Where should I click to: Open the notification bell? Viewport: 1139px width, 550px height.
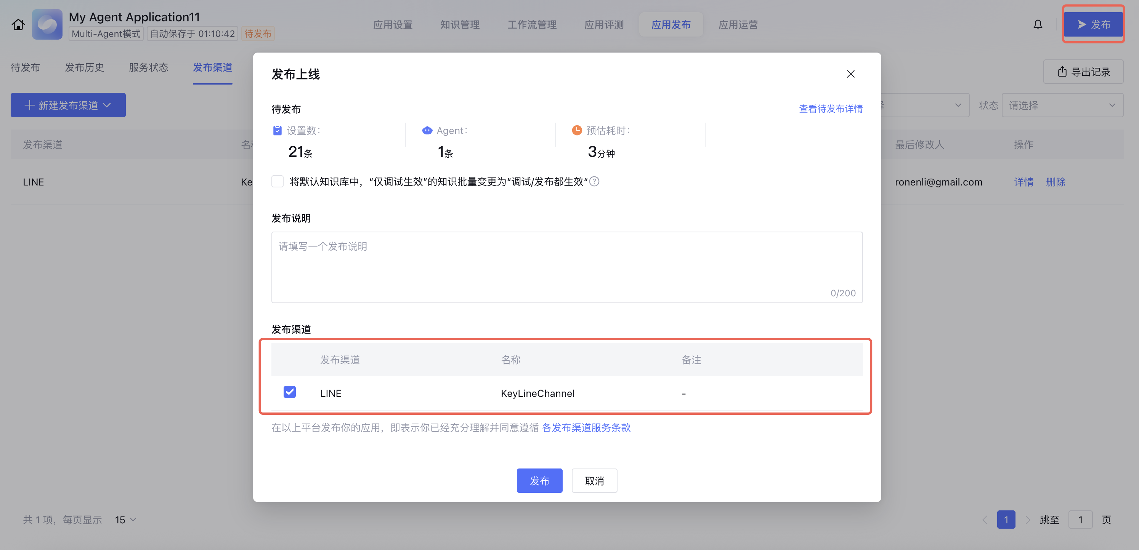(x=1038, y=24)
